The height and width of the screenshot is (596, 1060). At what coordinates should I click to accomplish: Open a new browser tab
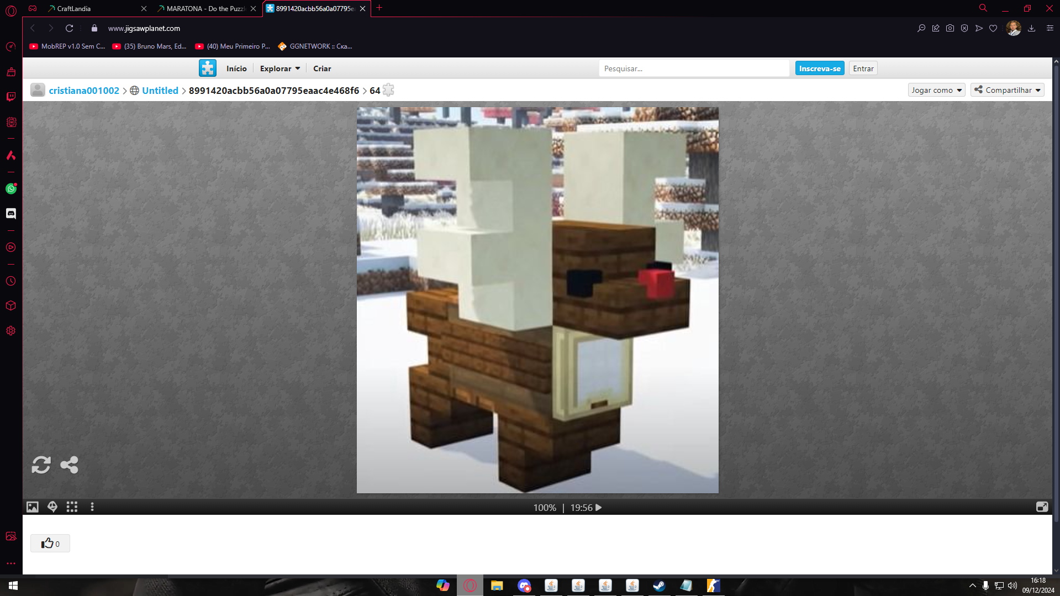pos(379,8)
